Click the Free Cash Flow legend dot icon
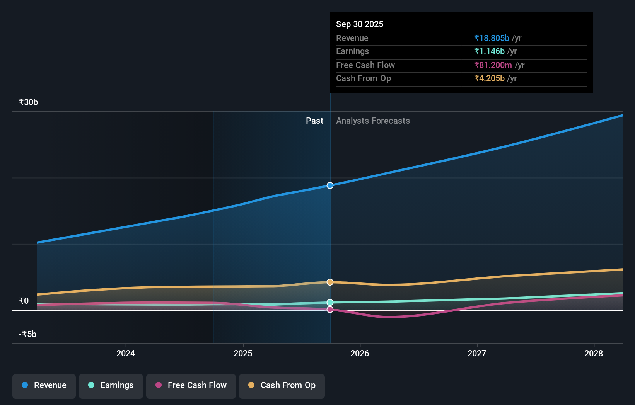635x405 pixels. tap(158, 385)
